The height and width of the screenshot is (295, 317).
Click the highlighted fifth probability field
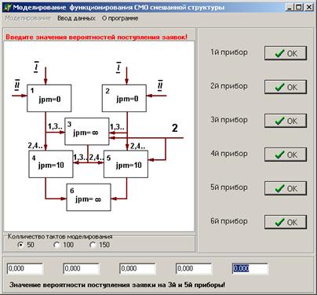pos(250,268)
